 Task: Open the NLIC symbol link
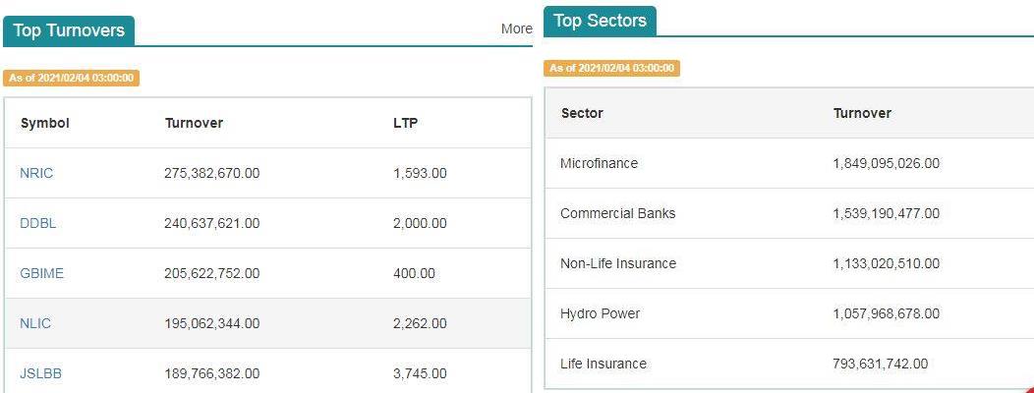(35, 324)
